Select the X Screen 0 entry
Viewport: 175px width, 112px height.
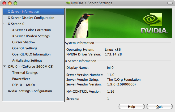click(x=16, y=24)
